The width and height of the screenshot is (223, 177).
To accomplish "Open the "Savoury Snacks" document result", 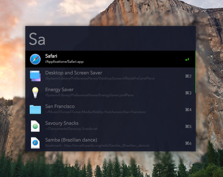I will pos(62,123).
